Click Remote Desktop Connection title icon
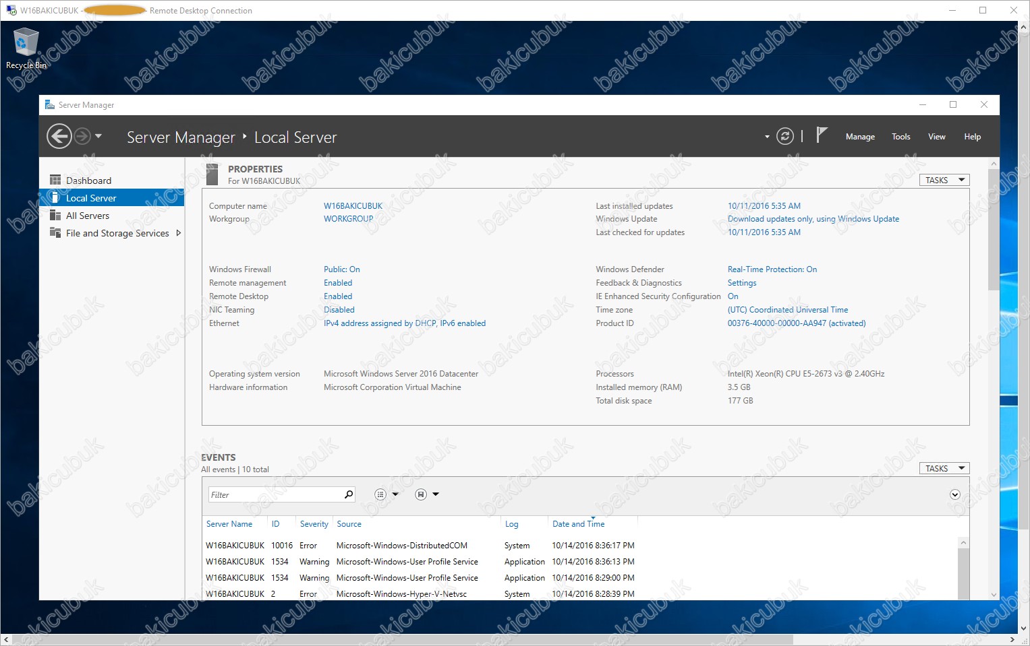The width and height of the screenshot is (1030, 646). click(x=11, y=10)
